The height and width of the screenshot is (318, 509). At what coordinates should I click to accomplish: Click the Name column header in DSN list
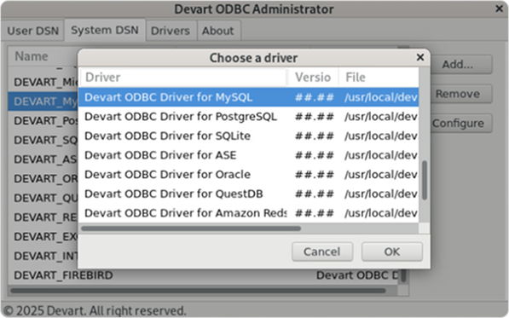coord(43,56)
